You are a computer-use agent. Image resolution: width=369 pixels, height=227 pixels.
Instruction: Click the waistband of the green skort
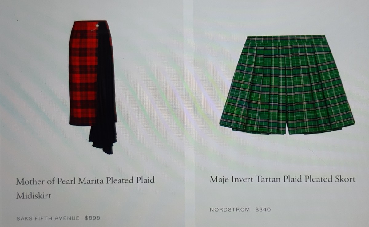click(287, 39)
